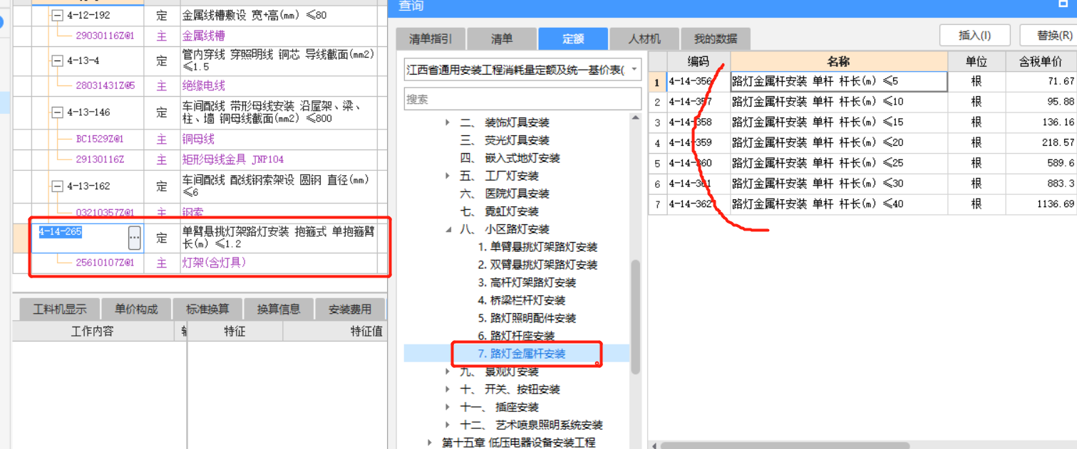Select 2. 双臂悬挑灯架路灯安装

click(x=537, y=265)
